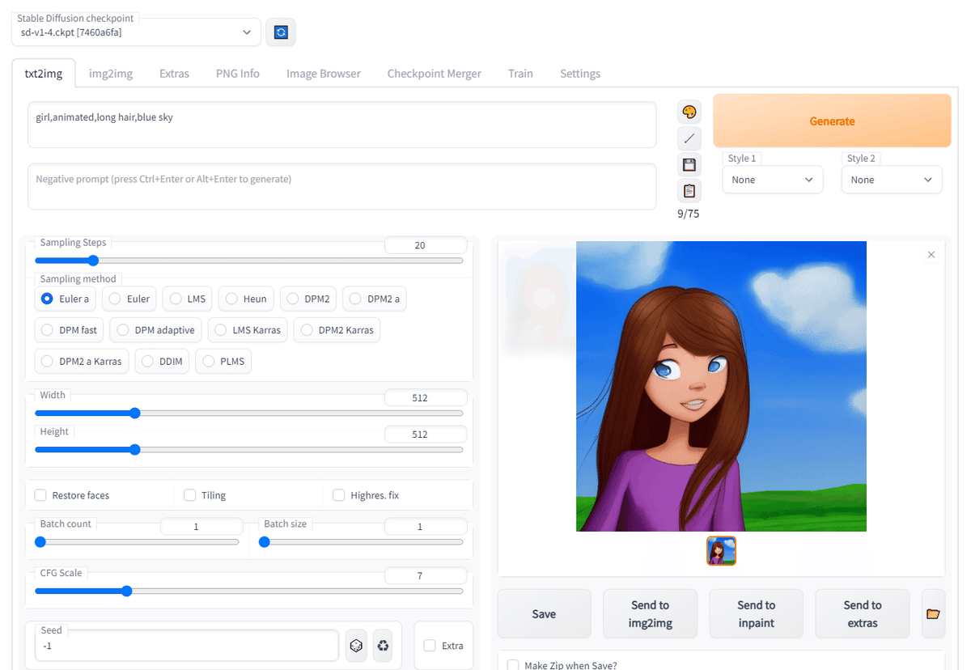Randomize seed with the dice icon
The height and width of the screenshot is (670, 971).
click(355, 646)
